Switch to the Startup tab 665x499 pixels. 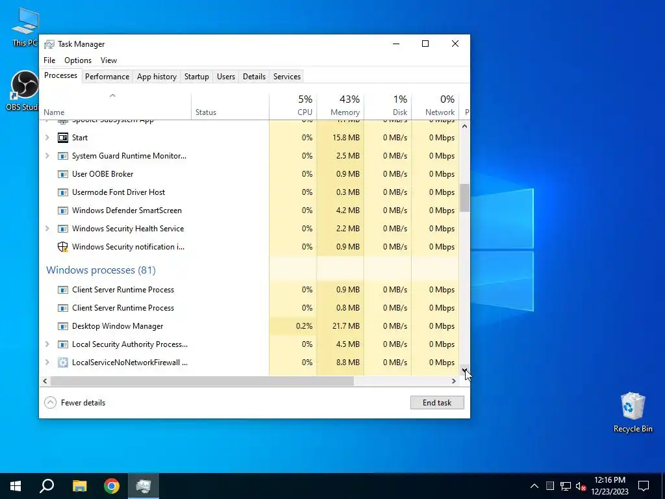[196, 77]
